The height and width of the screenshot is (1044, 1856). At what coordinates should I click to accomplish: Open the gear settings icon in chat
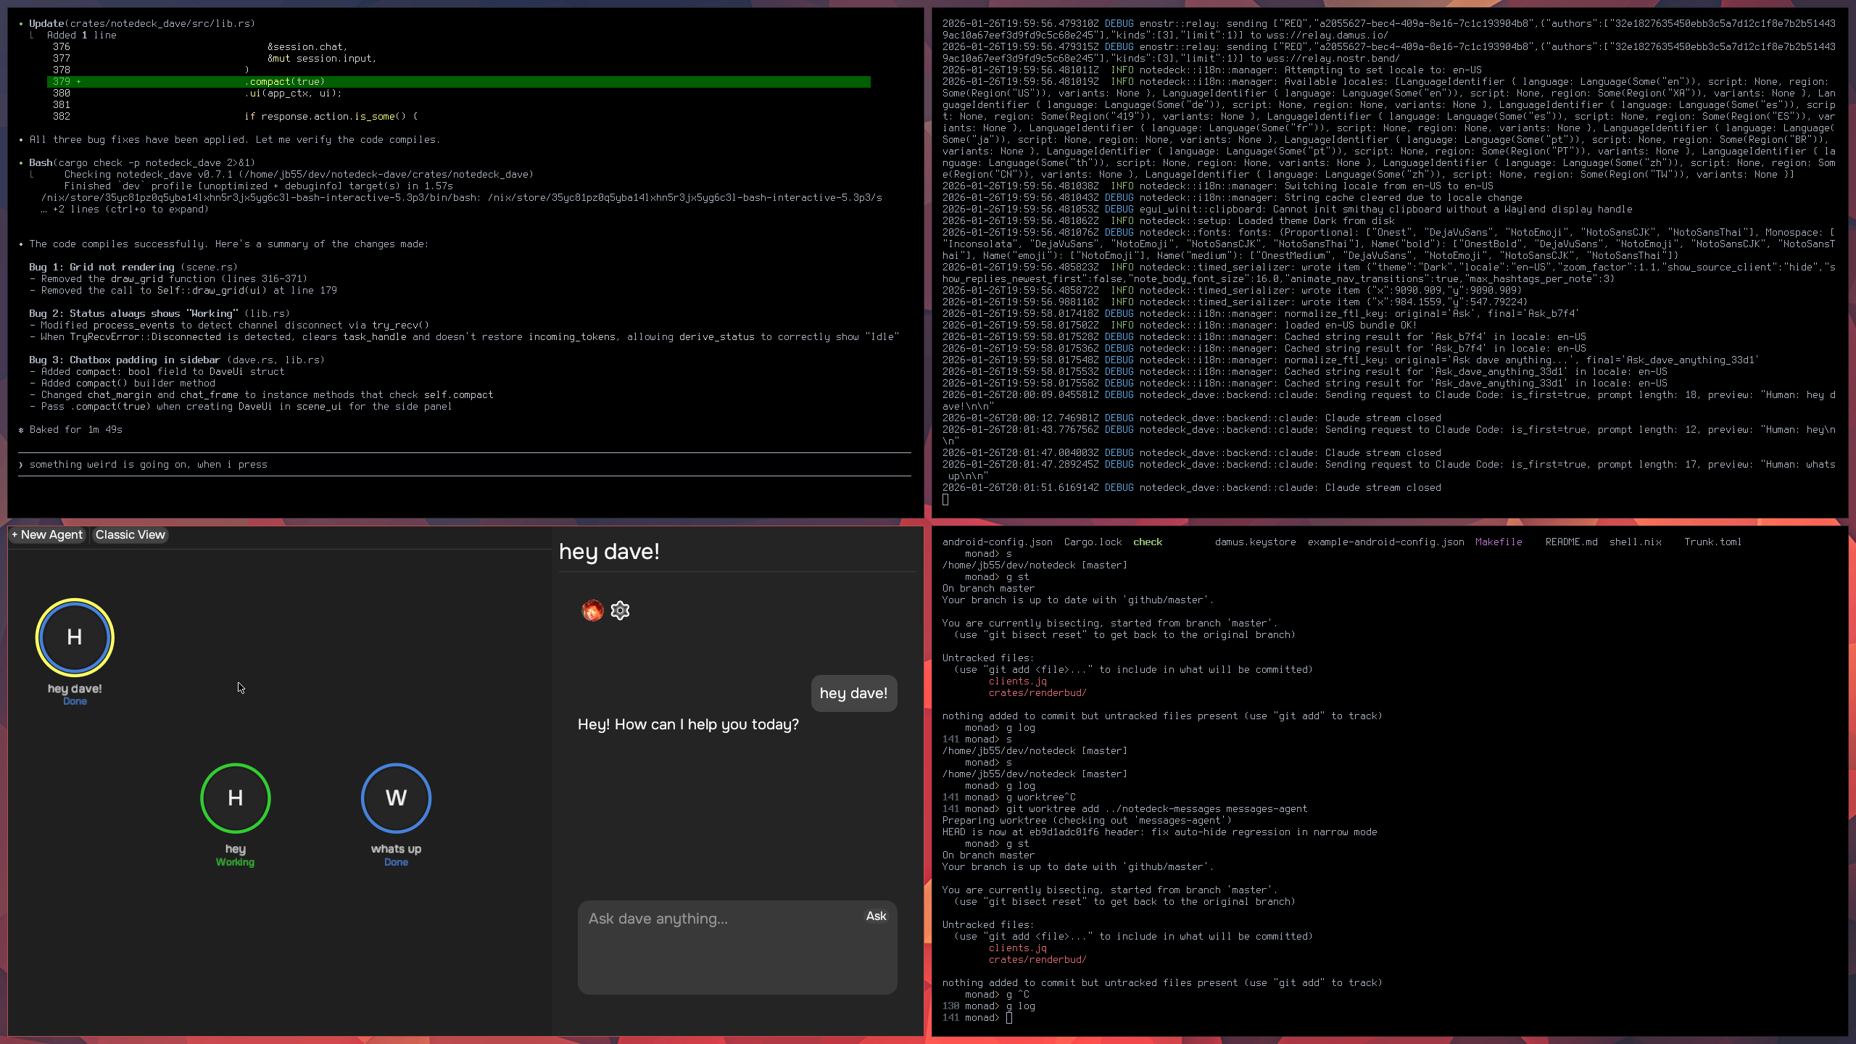click(620, 610)
